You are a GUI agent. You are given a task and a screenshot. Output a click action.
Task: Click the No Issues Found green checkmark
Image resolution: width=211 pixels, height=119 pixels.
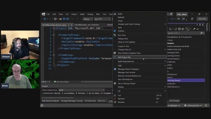click(55, 82)
